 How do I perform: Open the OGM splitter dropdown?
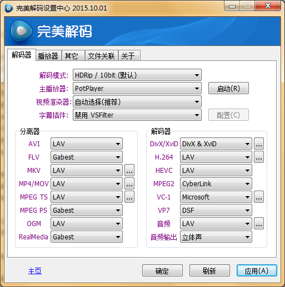pos(87,223)
